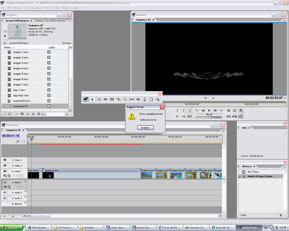The height and width of the screenshot is (231, 289).
Task: Mute Audio 3 track speaker icon
Action: click(x=5, y=198)
